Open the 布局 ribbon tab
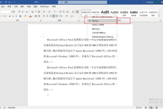Screen dimensions: 163x109 click(x=9, y=7)
